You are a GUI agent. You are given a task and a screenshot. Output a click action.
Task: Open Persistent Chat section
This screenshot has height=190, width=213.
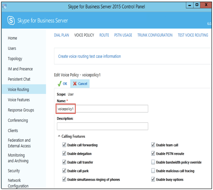point(19,79)
